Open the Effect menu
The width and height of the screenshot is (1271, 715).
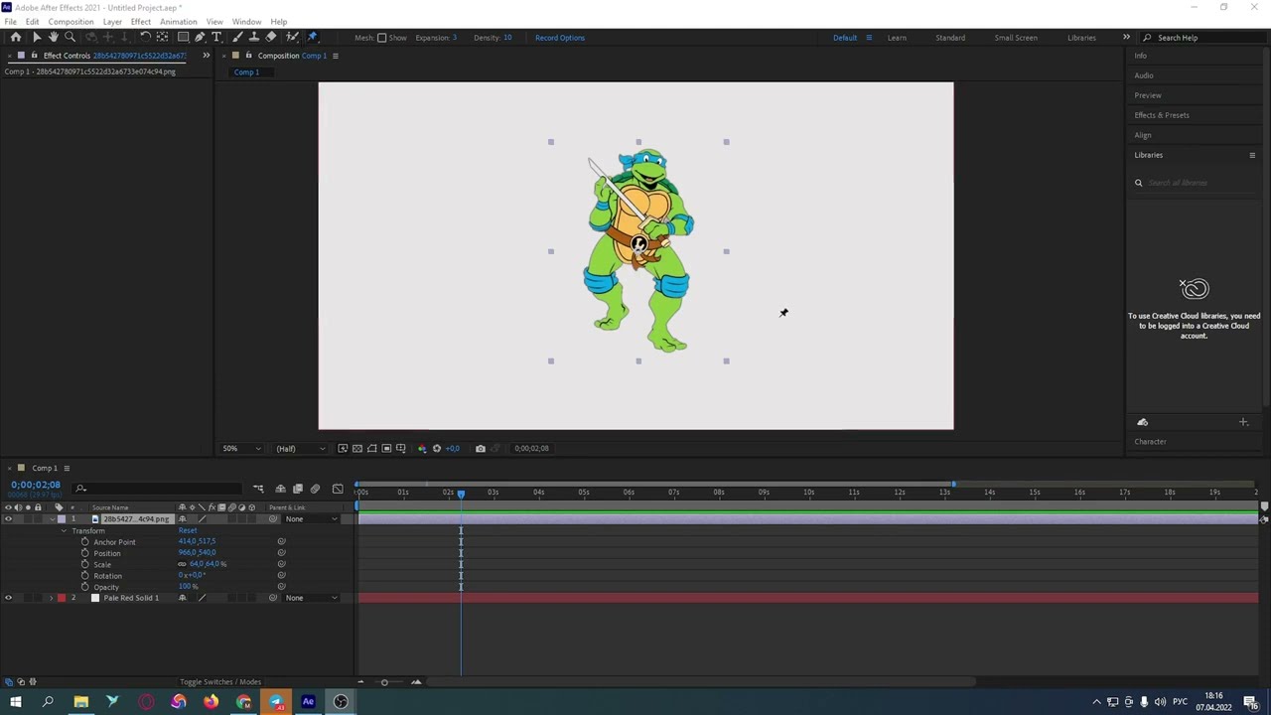click(140, 22)
